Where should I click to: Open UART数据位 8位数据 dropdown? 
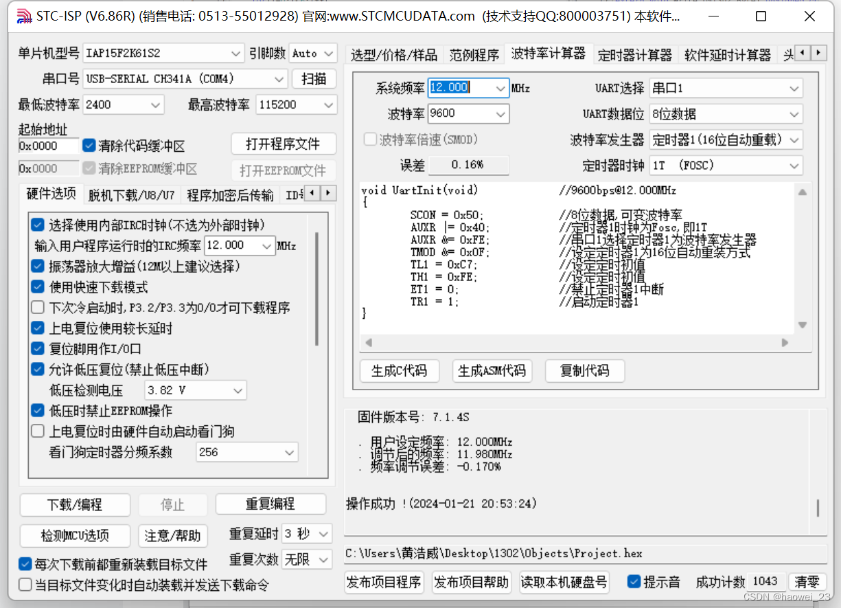pyautogui.click(x=726, y=114)
